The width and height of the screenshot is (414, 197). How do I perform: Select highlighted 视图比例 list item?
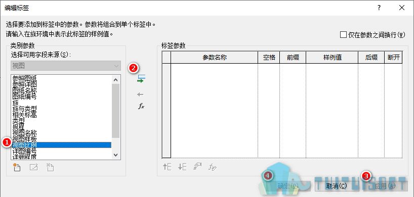tap(61, 145)
